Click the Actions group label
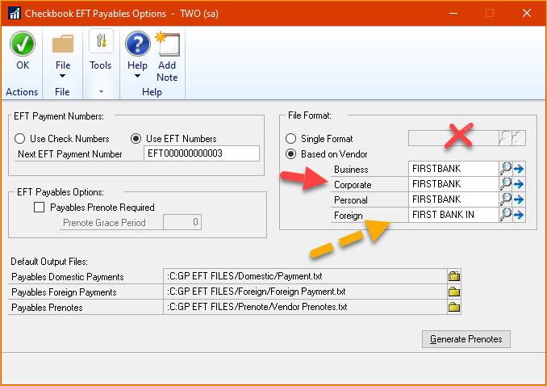The image size is (547, 386). pyautogui.click(x=22, y=92)
